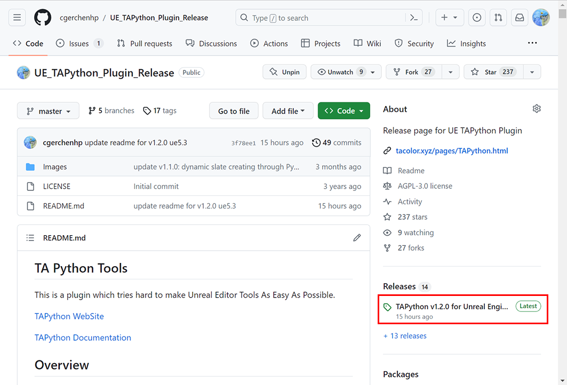Open Packages heading link

401,374
